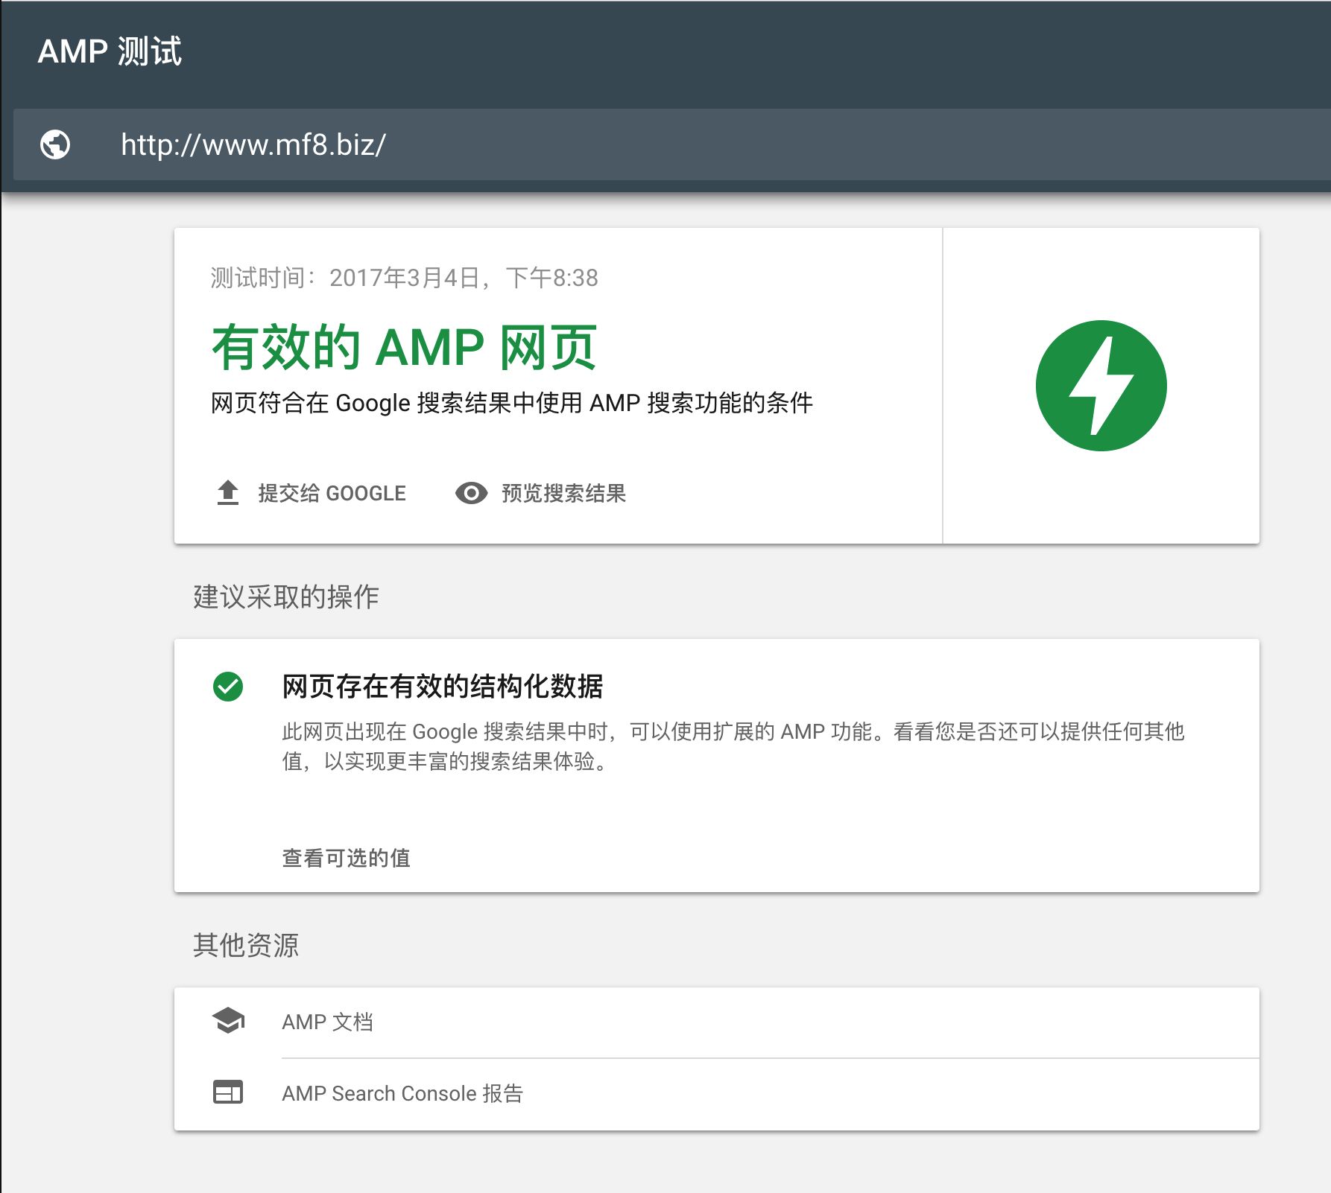1331x1193 pixels.
Task: Click the 网页存在有效的结构化数据 heading
Action: [x=442, y=687]
